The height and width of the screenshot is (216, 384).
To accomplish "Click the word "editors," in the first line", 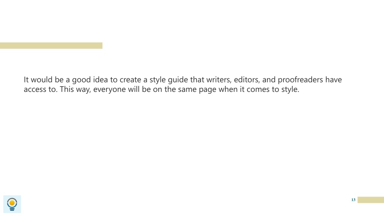I will (247, 80).
